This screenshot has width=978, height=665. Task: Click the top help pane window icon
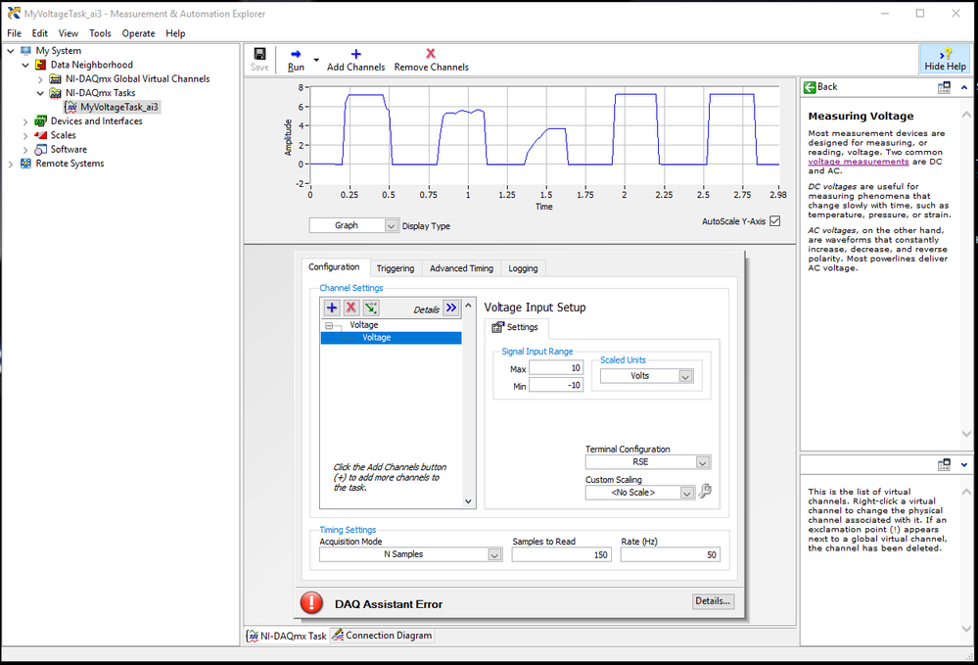pos(944,88)
